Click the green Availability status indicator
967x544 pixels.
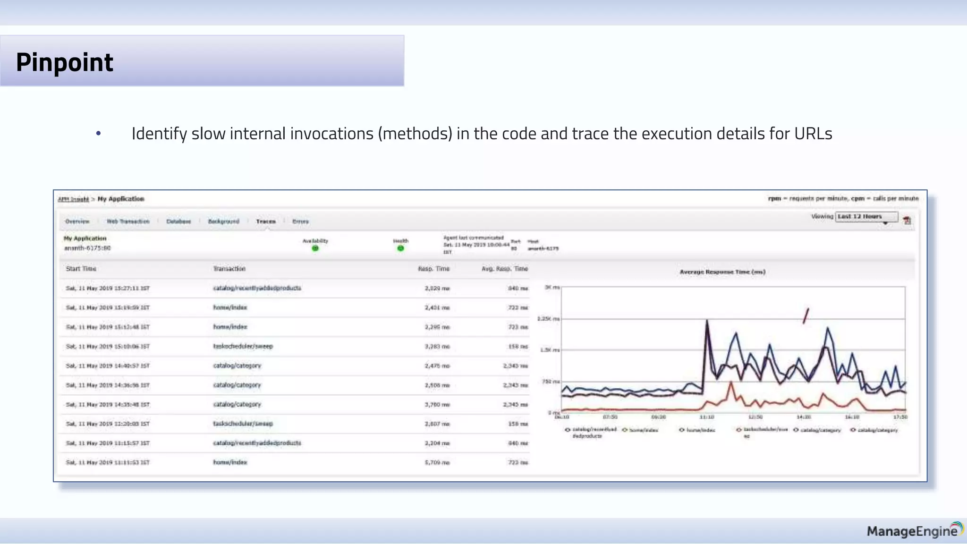tap(315, 248)
